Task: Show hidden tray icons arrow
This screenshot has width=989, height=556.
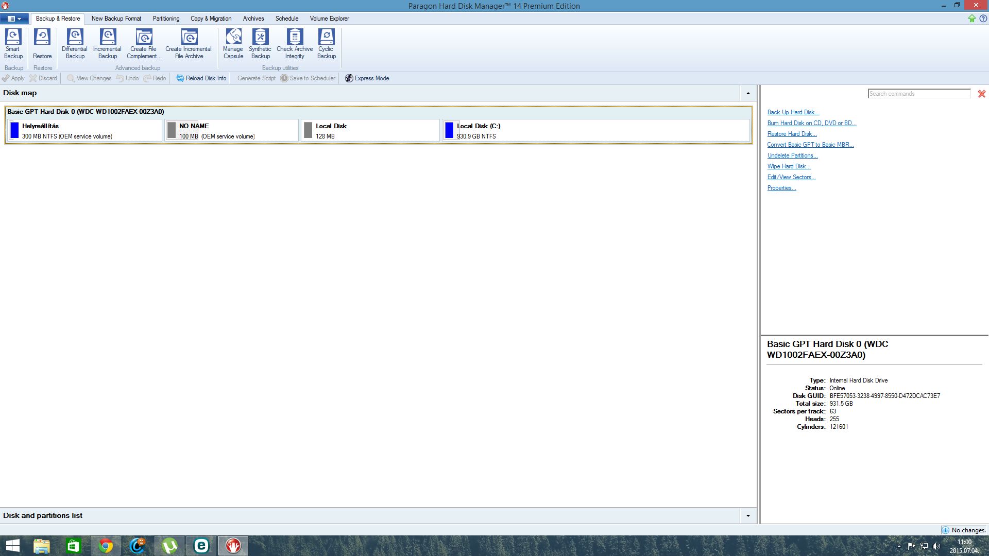Action: click(x=899, y=546)
